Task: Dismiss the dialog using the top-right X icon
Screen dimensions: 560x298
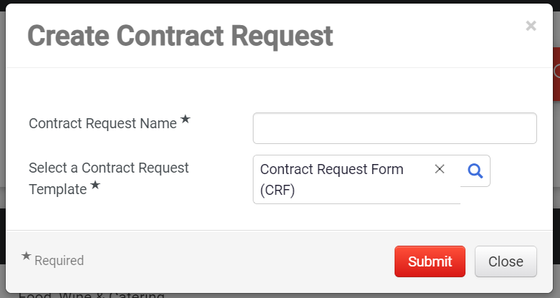Action: [531, 26]
